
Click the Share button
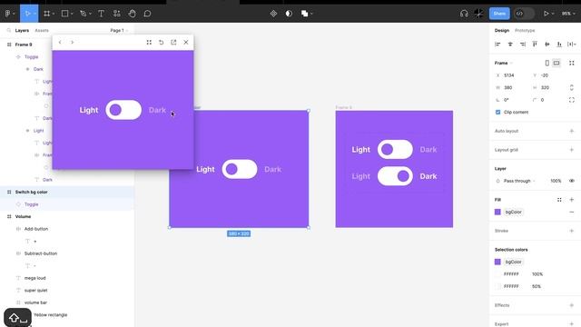click(x=499, y=14)
